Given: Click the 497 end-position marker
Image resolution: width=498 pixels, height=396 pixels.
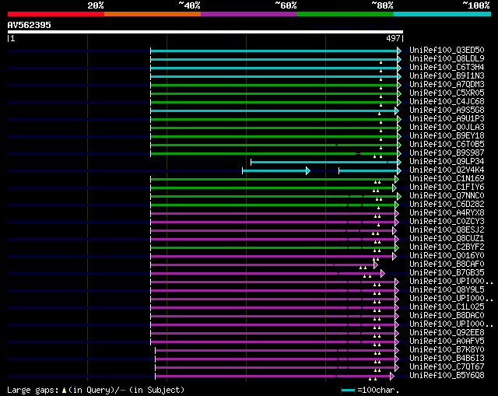Looking at the screenshot, I should pos(393,38).
